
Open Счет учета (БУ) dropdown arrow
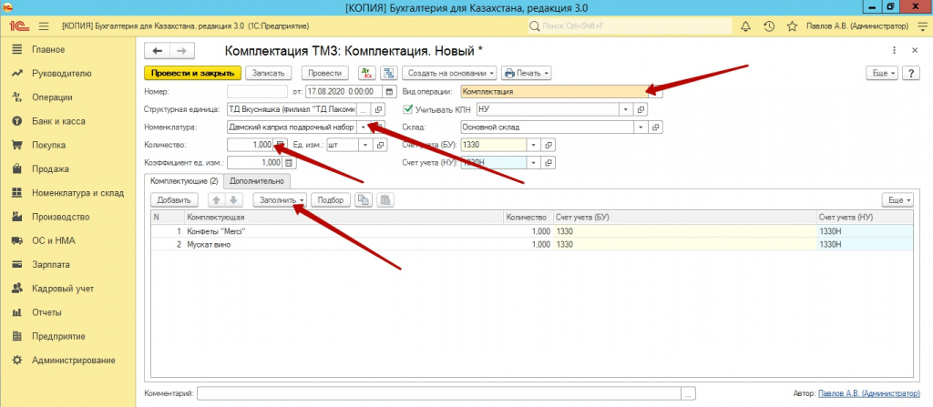533,145
